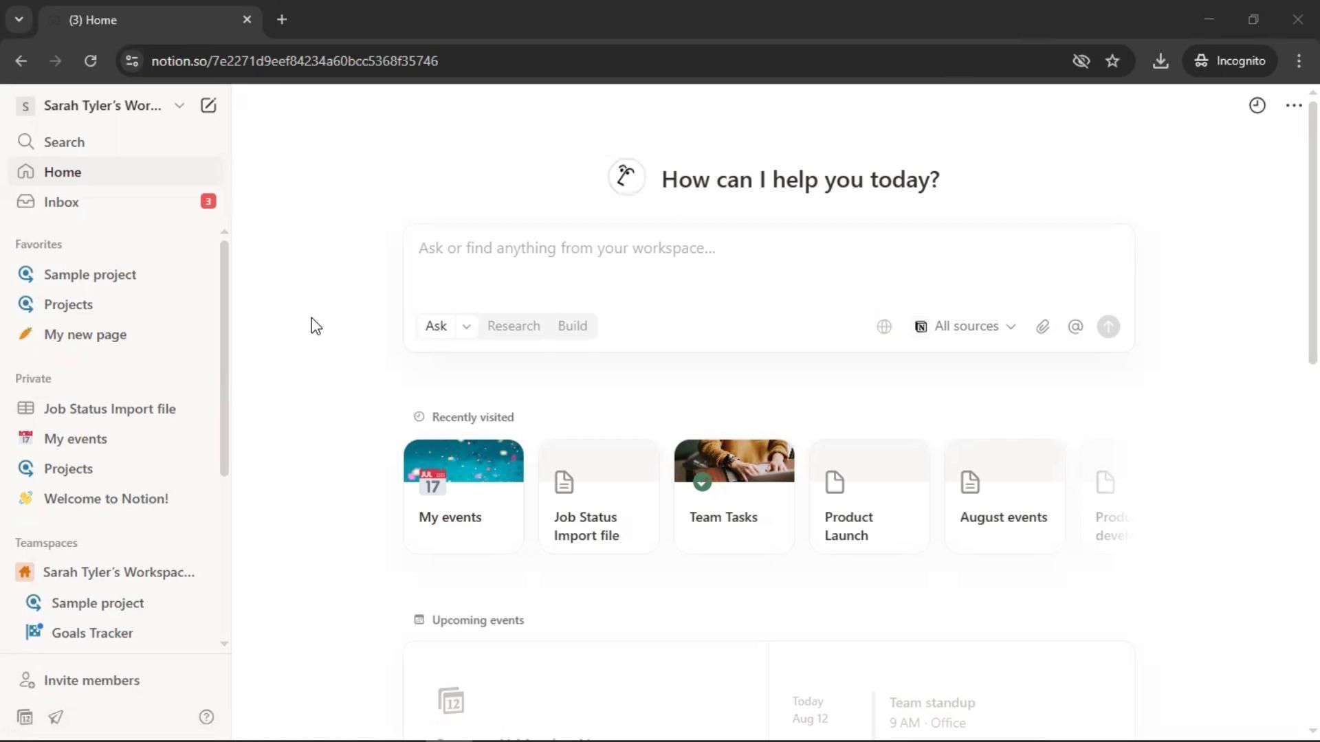
Task: Open Inbox in the sidebar
Action: (61, 202)
